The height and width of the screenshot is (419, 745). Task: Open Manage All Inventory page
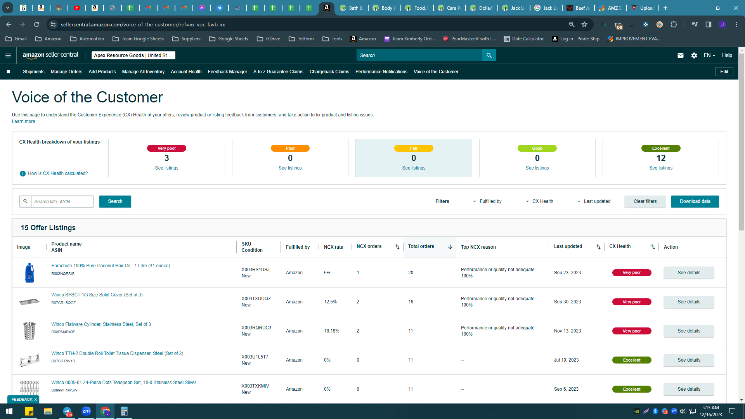143,72
